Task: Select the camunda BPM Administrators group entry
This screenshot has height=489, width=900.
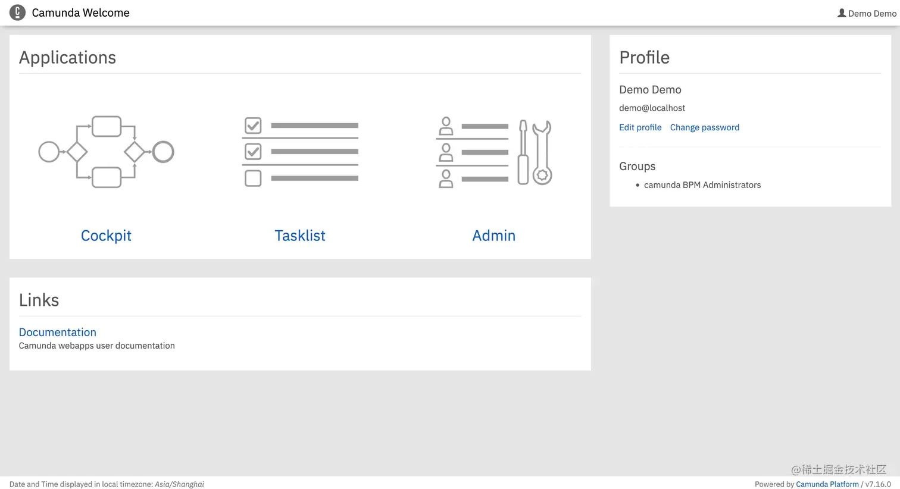Action: pyautogui.click(x=702, y=185)
